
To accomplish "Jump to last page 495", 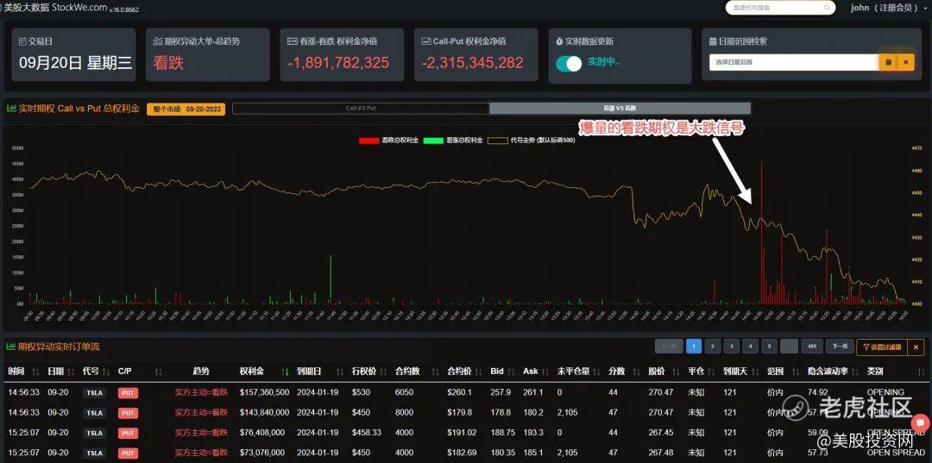I will point(811,346).
